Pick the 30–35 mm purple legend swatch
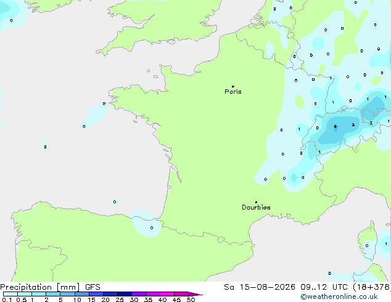Image resolution: width=391 pixels, height=302 pixels. (139, 294)
